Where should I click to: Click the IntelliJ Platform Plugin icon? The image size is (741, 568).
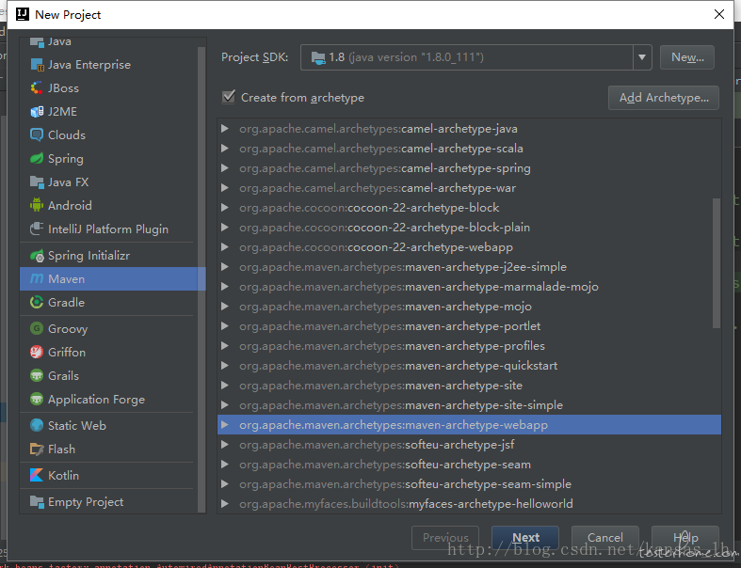[x=37, y=229]
